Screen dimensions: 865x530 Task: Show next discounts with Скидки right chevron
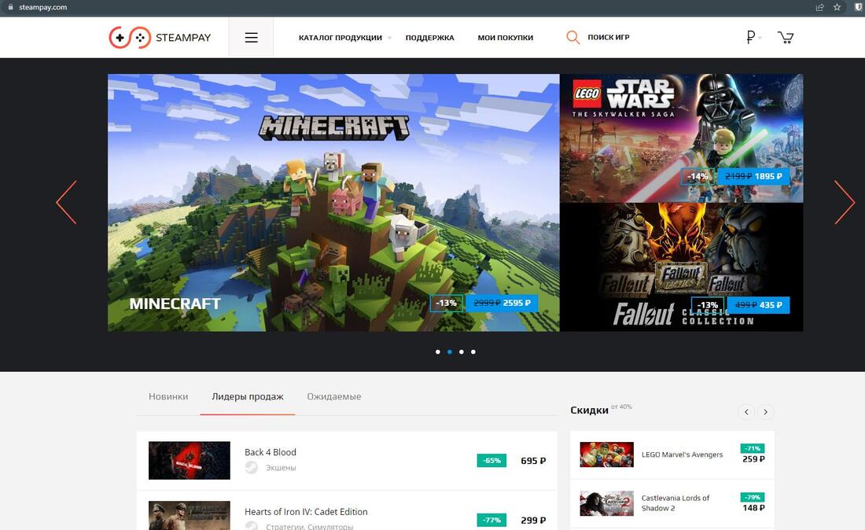(x=765, y=411)
